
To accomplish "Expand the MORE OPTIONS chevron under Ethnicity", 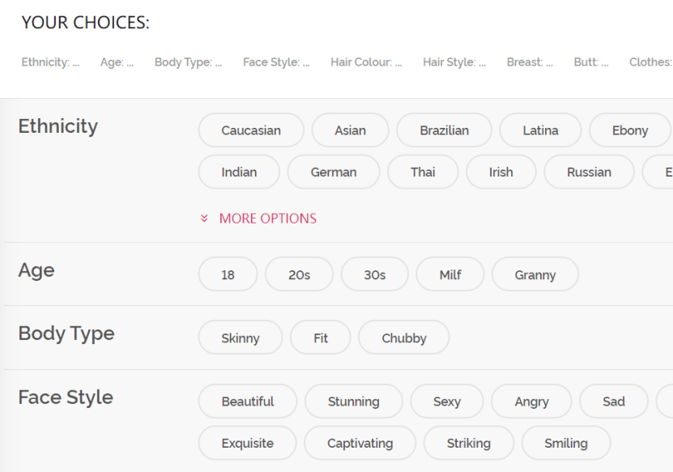I will tap(260, 219).
